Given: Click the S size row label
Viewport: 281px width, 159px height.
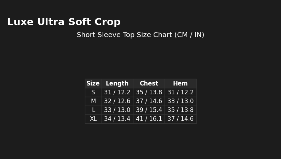Looking at the screenshot, I should click(x=93, y=93).
